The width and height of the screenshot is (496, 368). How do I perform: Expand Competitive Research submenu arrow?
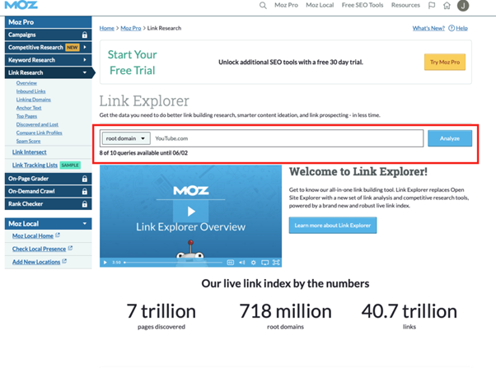(x=85, y=47)
